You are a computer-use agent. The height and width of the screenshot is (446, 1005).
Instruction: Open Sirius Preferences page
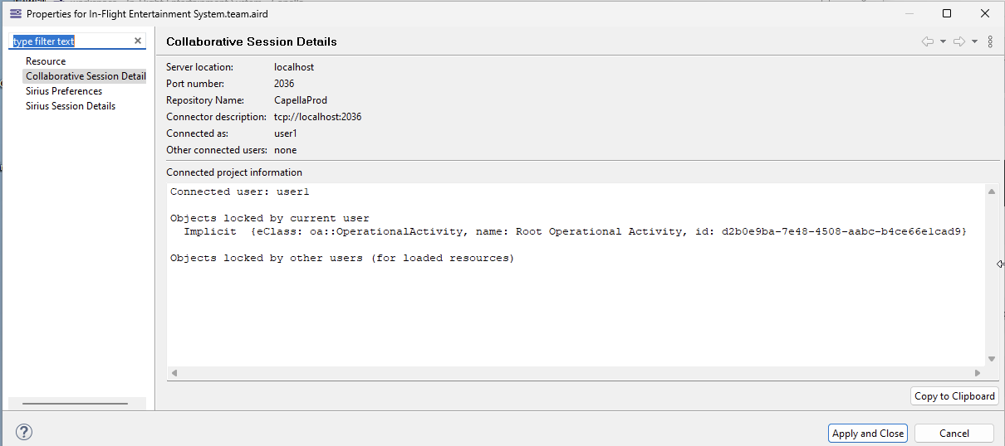point(64,91)
